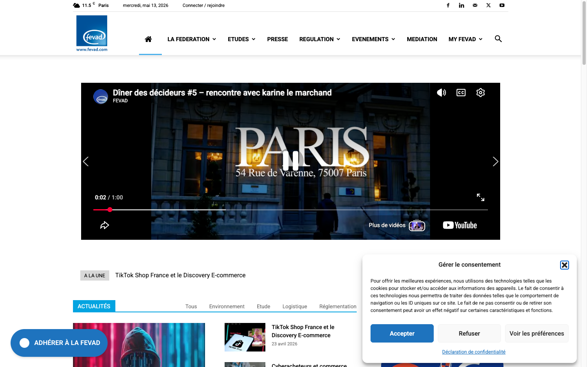Screen dimensions: 587x367
Task: Click the 23 avril 2026 article date
Action: (285, 344)
